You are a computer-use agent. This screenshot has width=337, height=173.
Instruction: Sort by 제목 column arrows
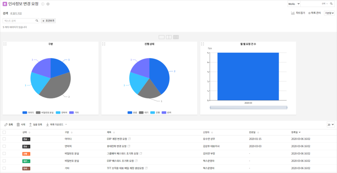pyautogui.click(x=114, y=132)
